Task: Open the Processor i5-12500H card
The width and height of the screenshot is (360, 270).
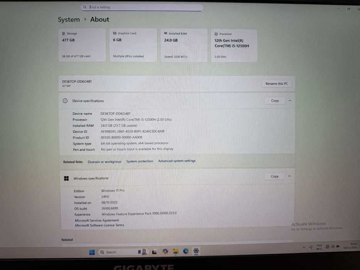Action: tap(234, 46)
